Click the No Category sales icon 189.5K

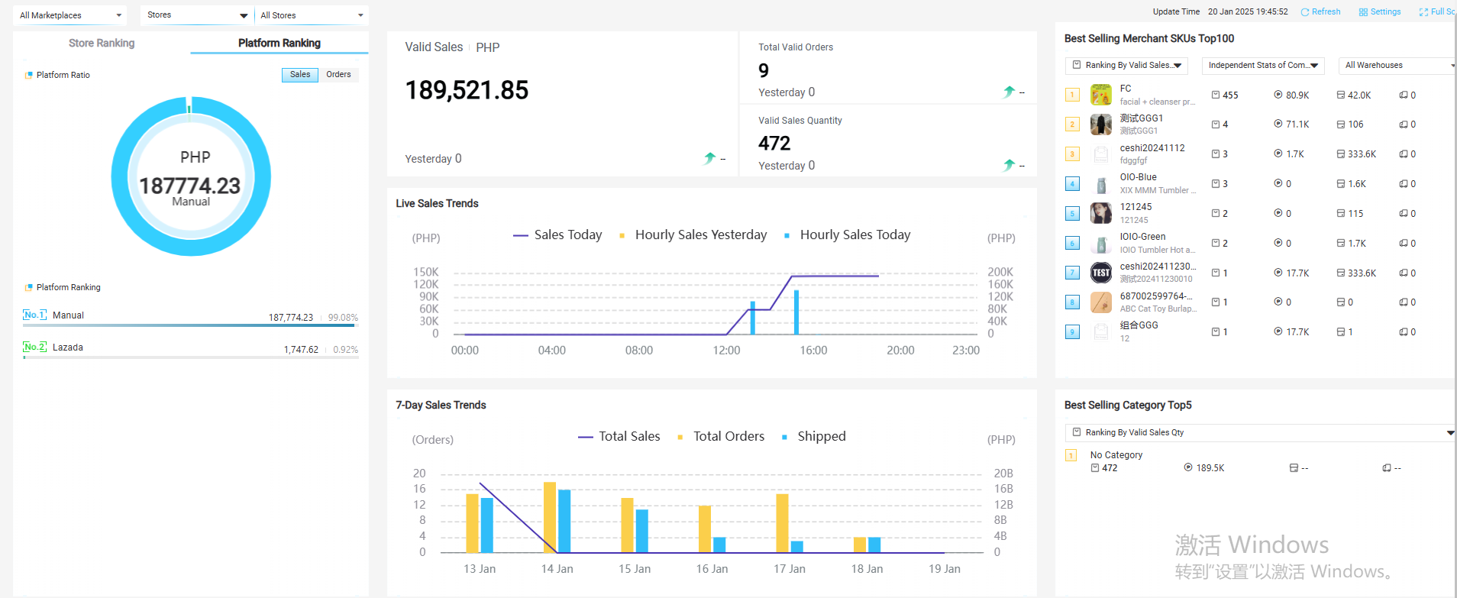(x=1188, y=467)
